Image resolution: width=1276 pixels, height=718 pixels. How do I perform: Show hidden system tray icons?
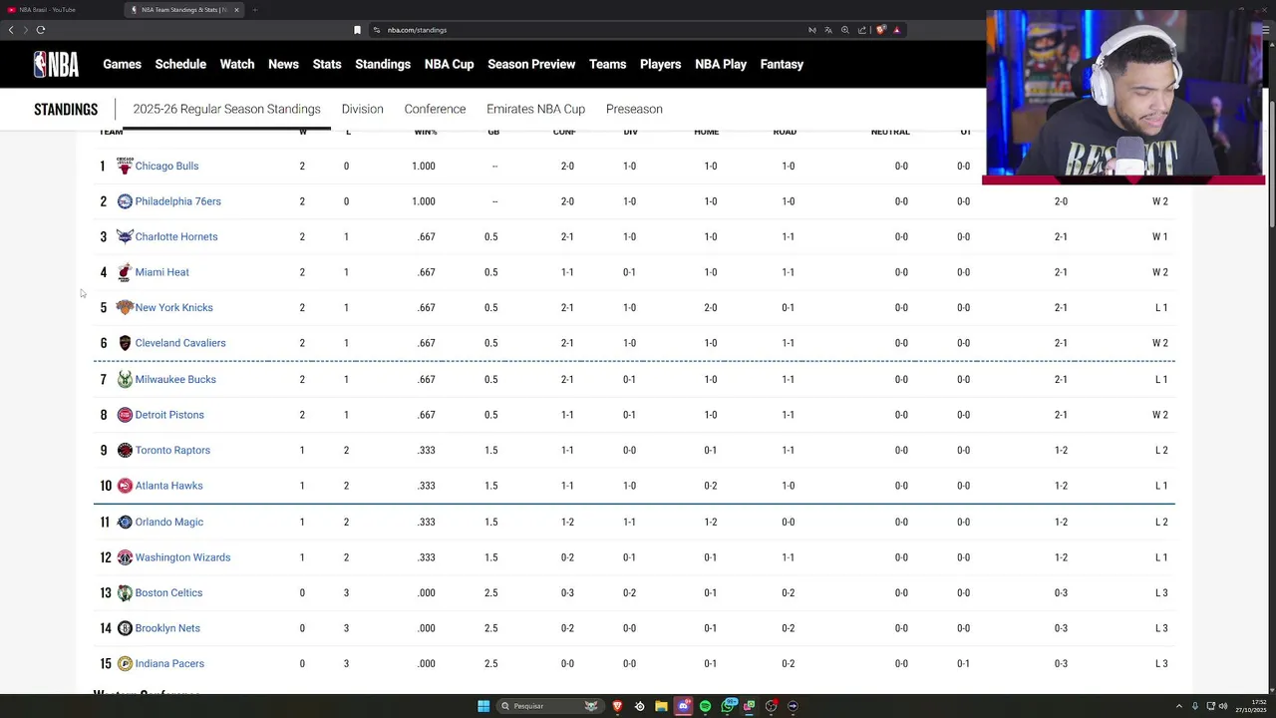coord(1179,706)
